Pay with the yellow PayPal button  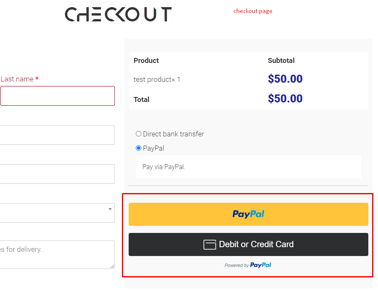point(248,214)
